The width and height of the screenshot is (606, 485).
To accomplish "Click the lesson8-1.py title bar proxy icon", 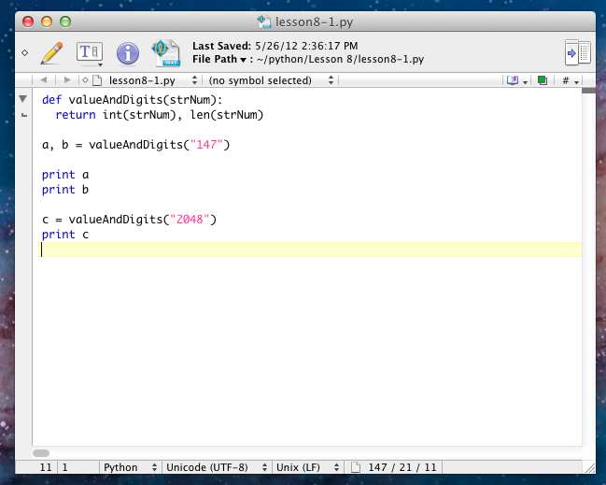I will click(264, 21).
